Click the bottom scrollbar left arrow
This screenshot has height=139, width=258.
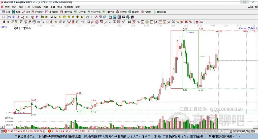pyautogui.click(x=93, y=131)
